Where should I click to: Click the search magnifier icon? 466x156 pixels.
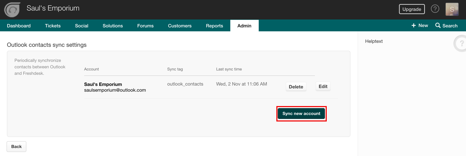click(x=438, y=26)
